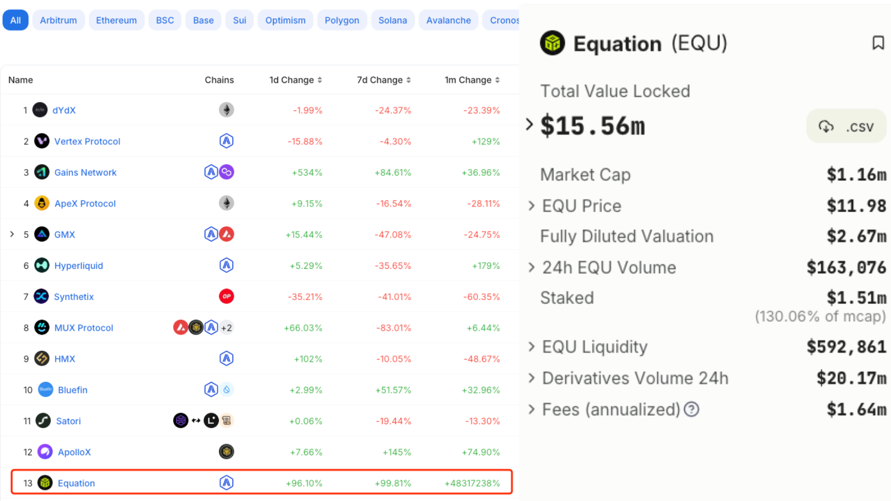
Task: Filter by the Cronos chain tab
Action: (x=501, y=20)
